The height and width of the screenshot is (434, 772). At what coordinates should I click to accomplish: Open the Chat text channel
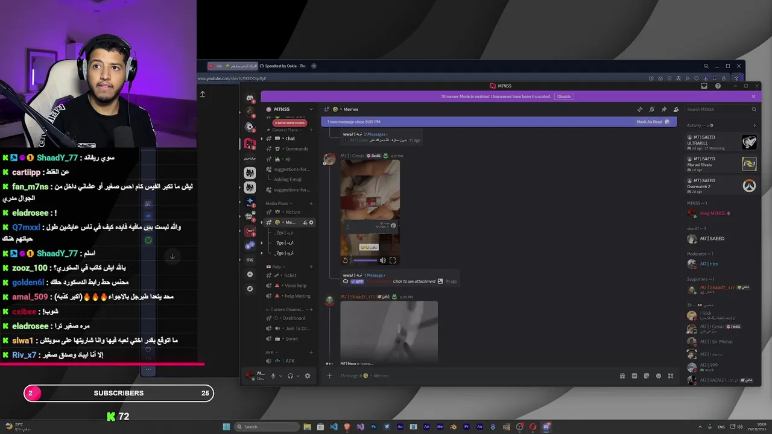tap(290, 139)
